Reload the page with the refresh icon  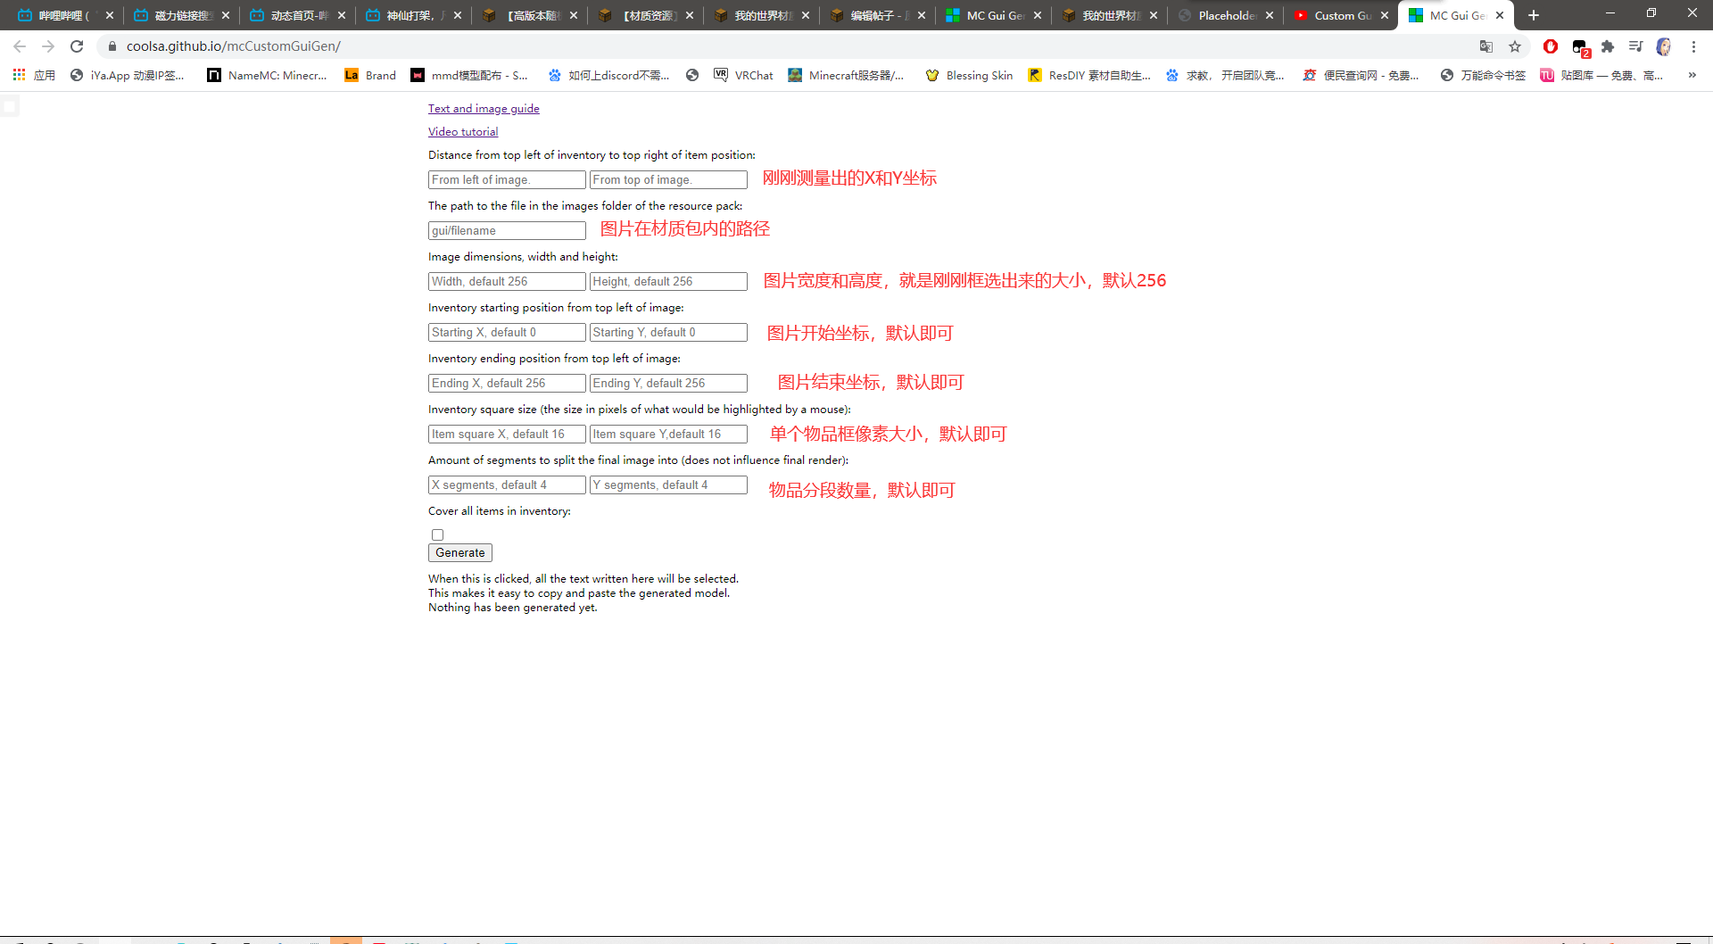point(77,46)
